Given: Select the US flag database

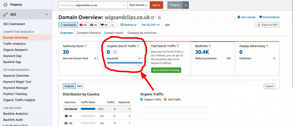Looking at the screenshot, I should (83, 25).
